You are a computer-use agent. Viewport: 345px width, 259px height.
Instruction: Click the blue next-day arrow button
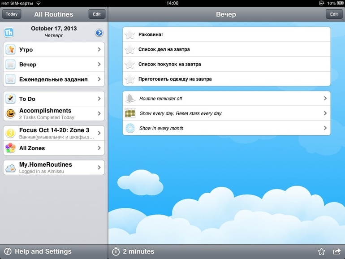point(99,33)
